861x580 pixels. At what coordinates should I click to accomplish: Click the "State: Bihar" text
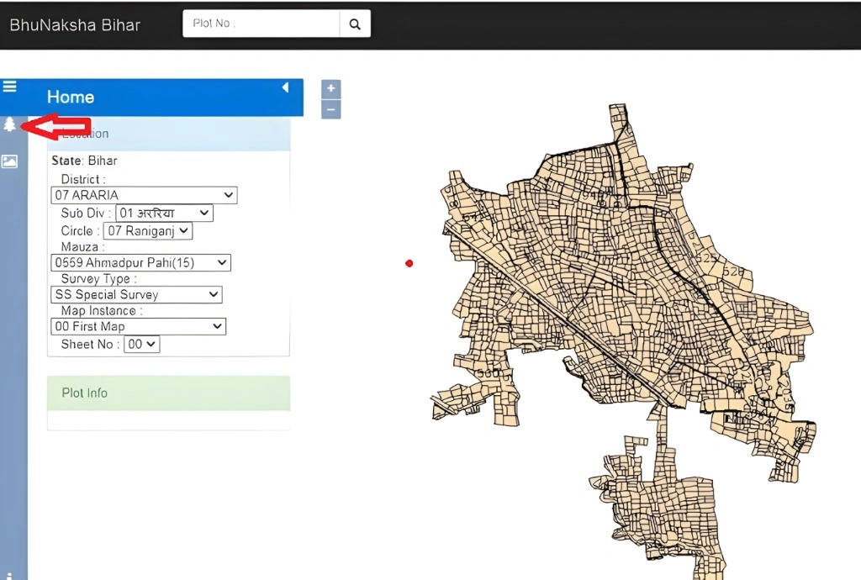(84, 161)
